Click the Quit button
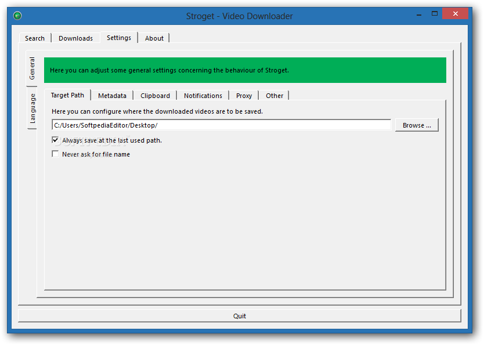Viewport: 484px width, 345px height. pos(240,316)
